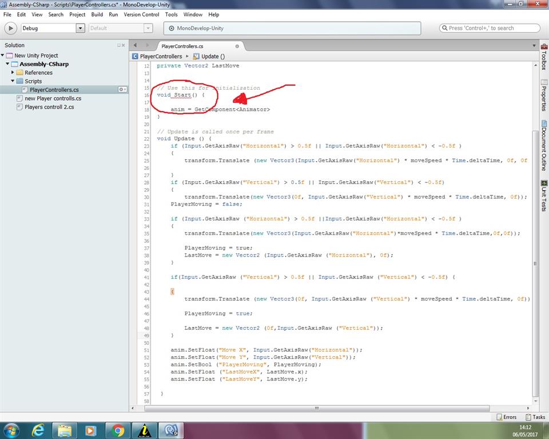Click inside the 'Control+,' search field
The height and width of the screenshot is (439, 549).
tap(490, 28)
